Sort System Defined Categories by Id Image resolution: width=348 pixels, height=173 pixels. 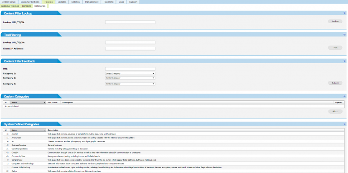pos(6,130)
